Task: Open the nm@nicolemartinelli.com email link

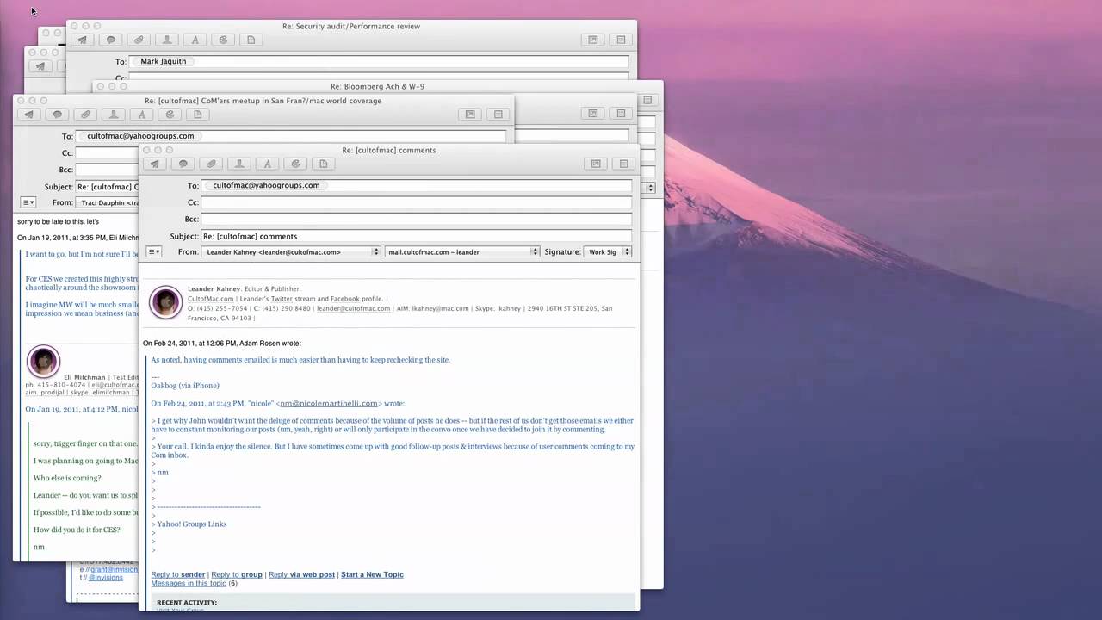Action: point(329,403)
